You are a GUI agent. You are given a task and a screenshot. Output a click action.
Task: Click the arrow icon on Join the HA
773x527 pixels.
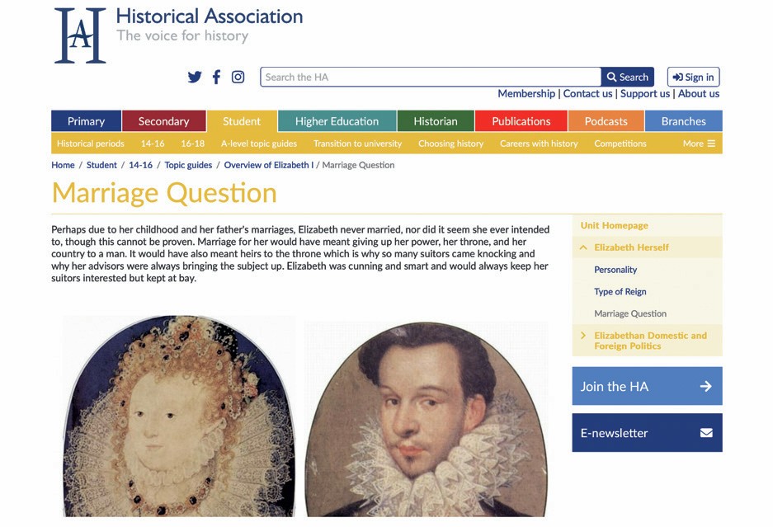(705, 386)
